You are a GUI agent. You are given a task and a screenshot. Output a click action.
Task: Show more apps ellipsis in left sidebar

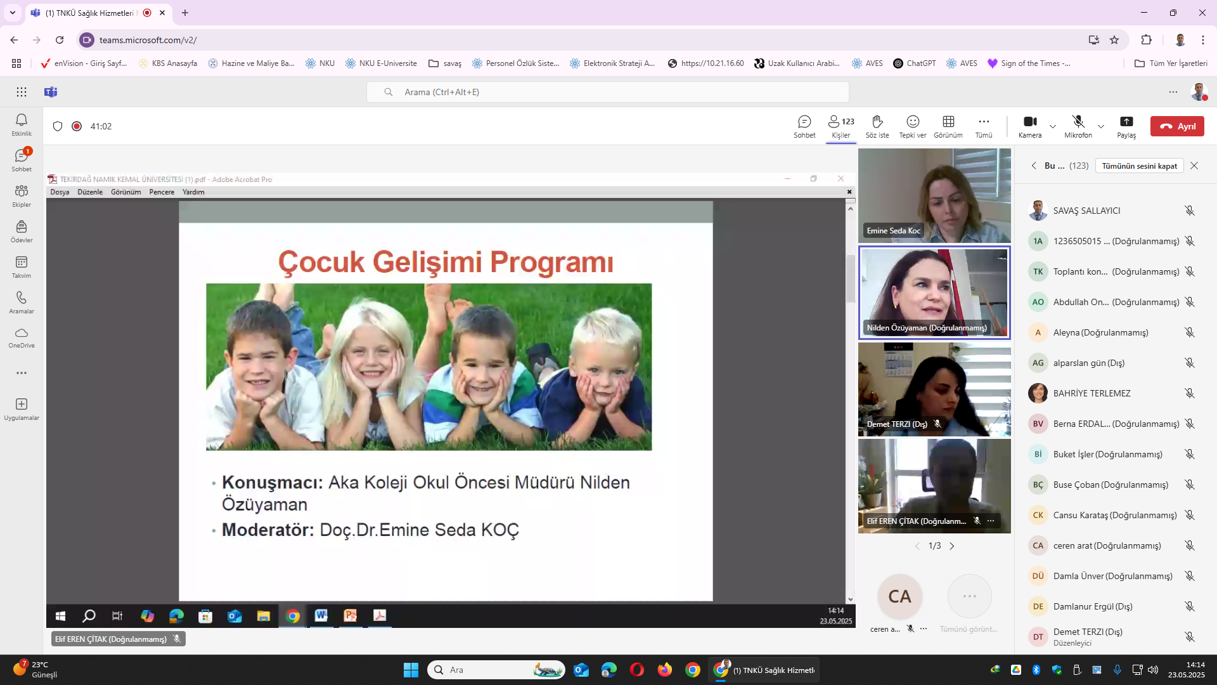(22, 373)
